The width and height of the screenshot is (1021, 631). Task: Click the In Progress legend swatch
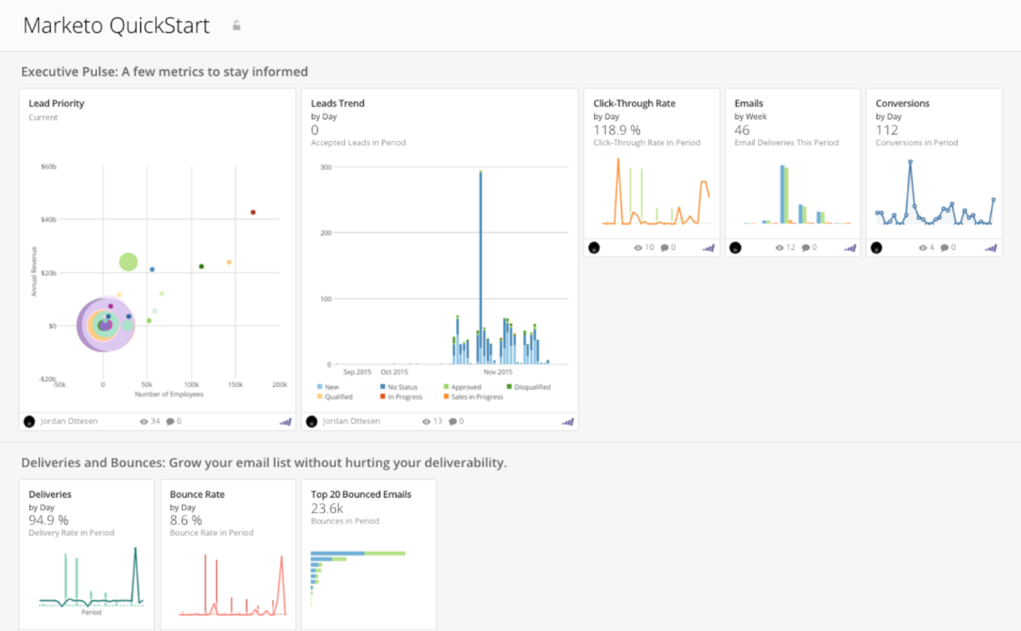tap(383, 396)
